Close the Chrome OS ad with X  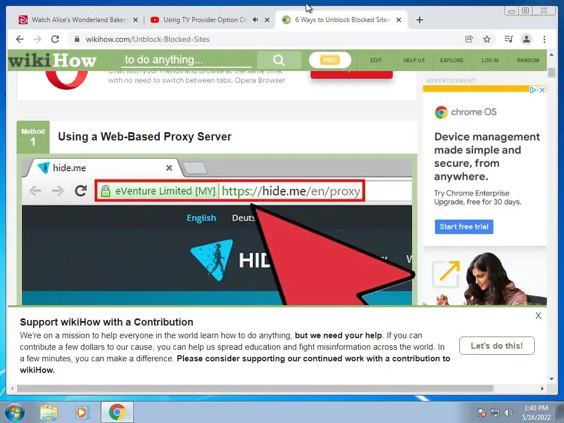[x=543, y=90]
